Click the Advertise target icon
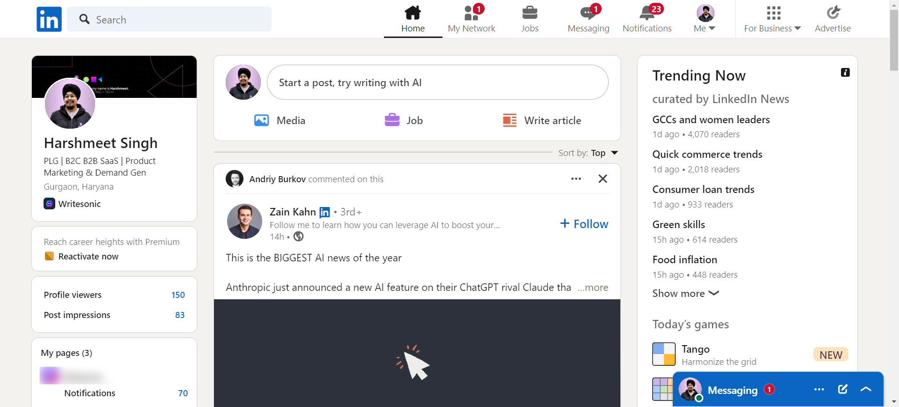Image resolution: width=899 pixels, height=407 pixels. pyautogui.click(x=833, y=13)
